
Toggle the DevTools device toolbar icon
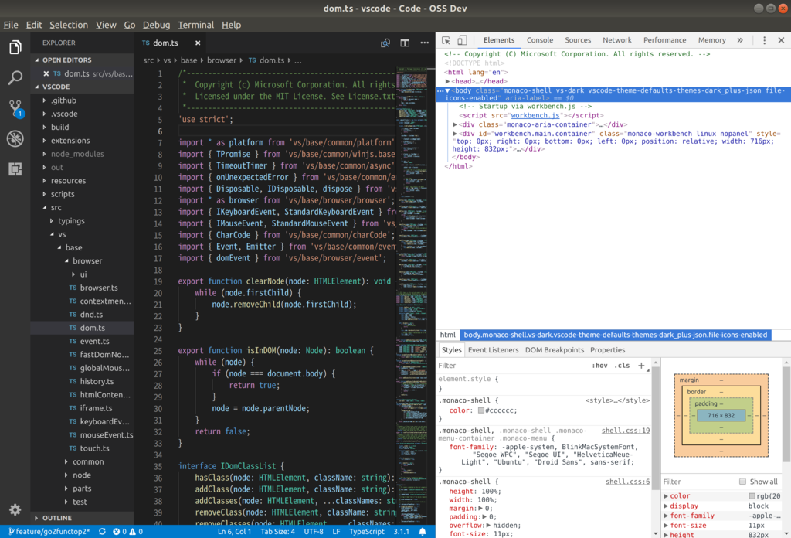[x=462, y=40]
